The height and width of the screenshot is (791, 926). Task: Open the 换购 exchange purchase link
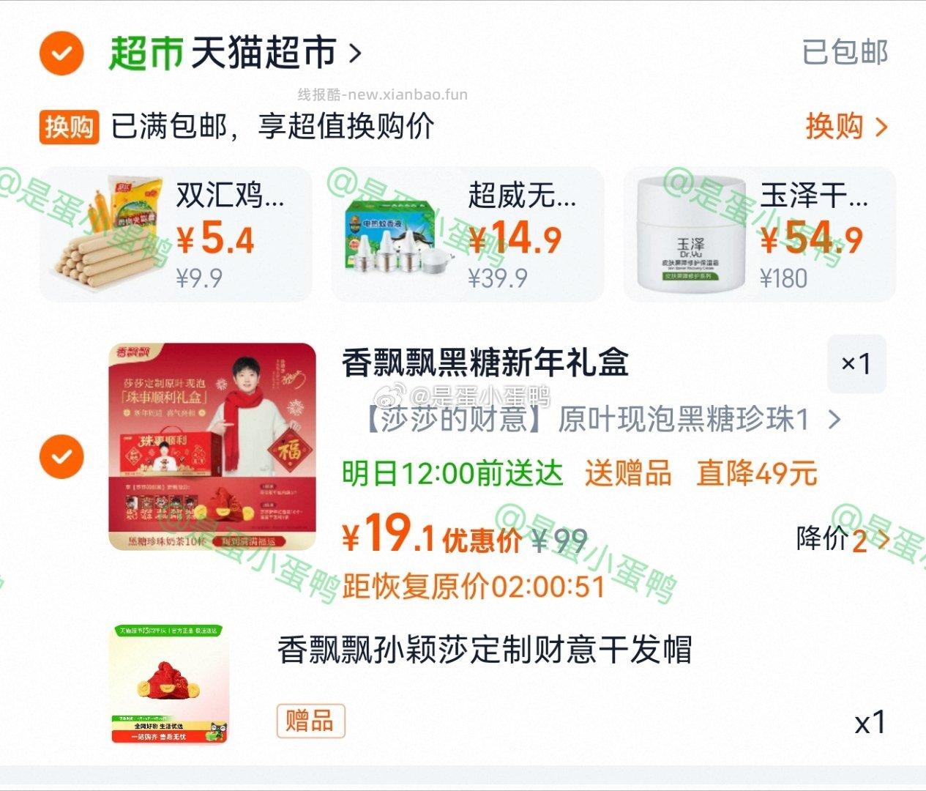[846, 127]
